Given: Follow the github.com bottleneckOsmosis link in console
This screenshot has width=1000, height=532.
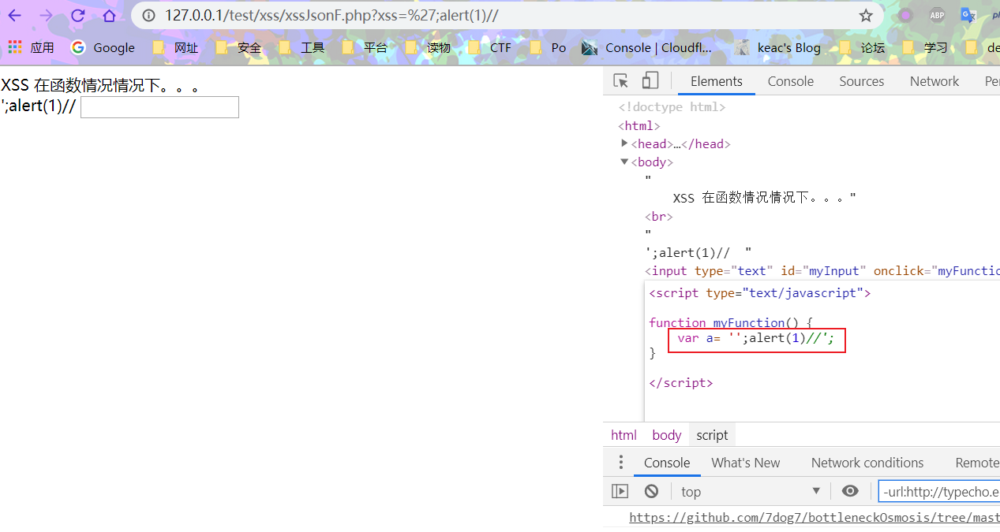Looking at the screenshot, I should point(815,518).
